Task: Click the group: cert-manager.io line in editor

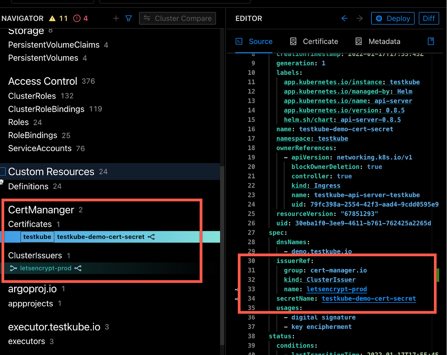Action: coord(325,270)
